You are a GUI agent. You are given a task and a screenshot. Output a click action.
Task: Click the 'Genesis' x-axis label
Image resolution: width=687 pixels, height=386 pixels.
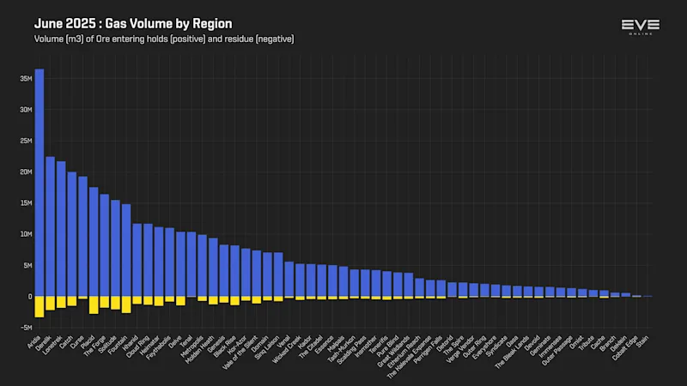click(x=216, y=345)
